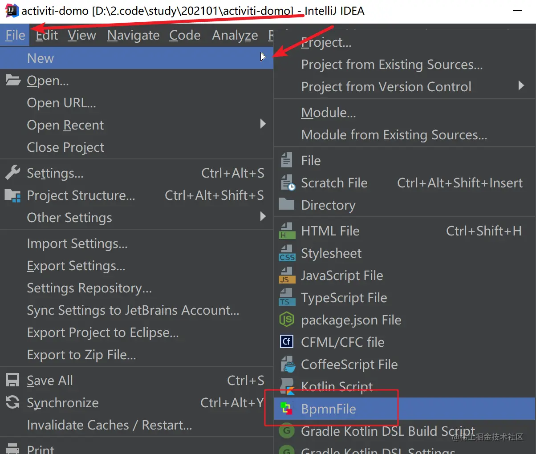Select Save All entry
The height and width of the screenshot is (454, 536).
point(137,381)
